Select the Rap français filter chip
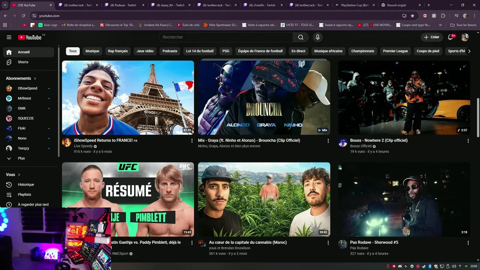The image size is (480, 270). [118, 51]
